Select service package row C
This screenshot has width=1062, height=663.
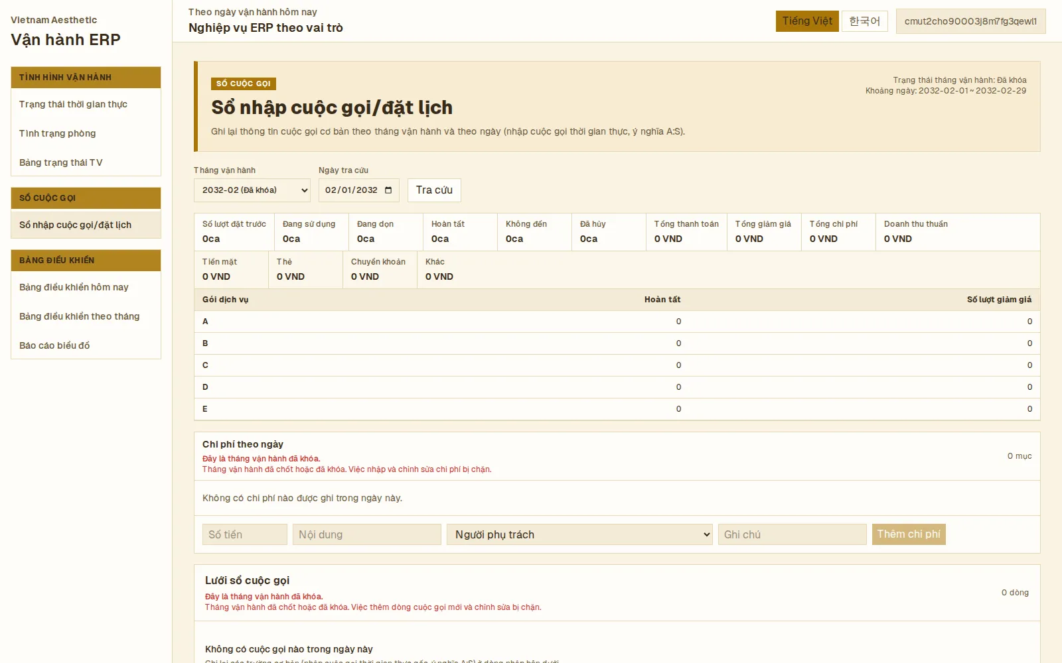tap(617, 365)
